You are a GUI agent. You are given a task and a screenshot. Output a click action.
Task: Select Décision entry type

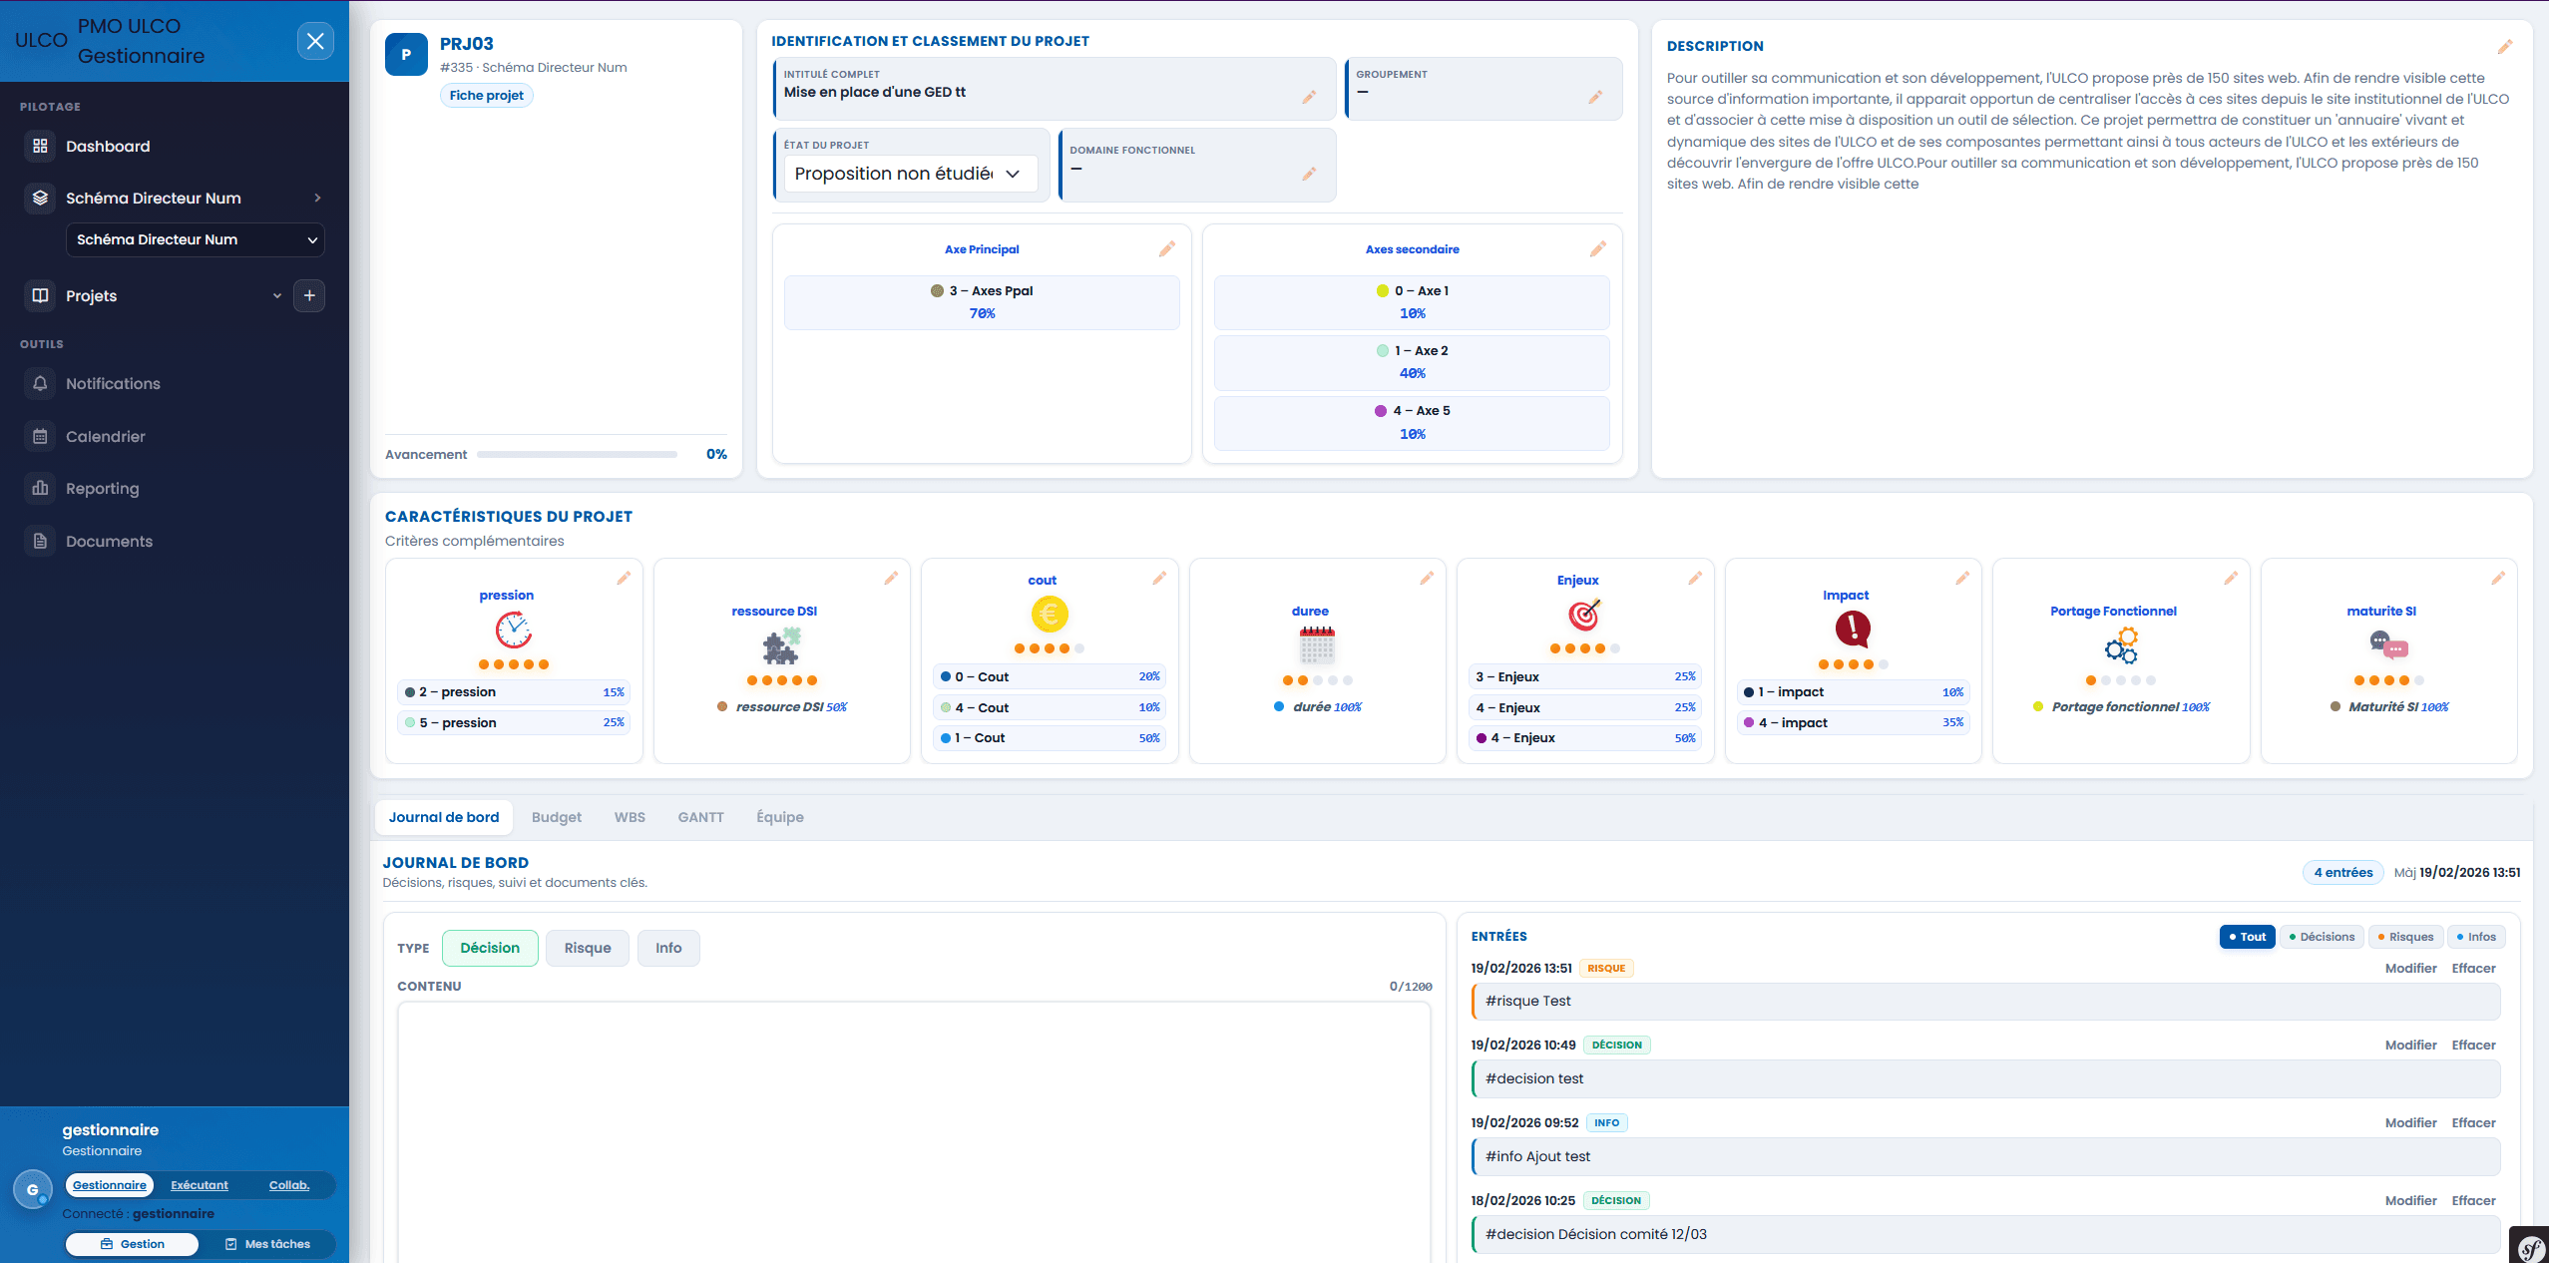(x=490, y=948)
